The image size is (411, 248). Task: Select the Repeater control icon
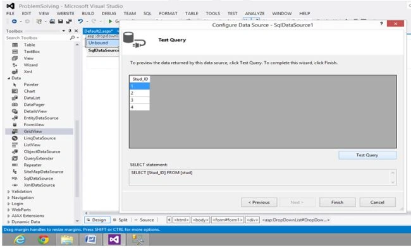point(15,165)
